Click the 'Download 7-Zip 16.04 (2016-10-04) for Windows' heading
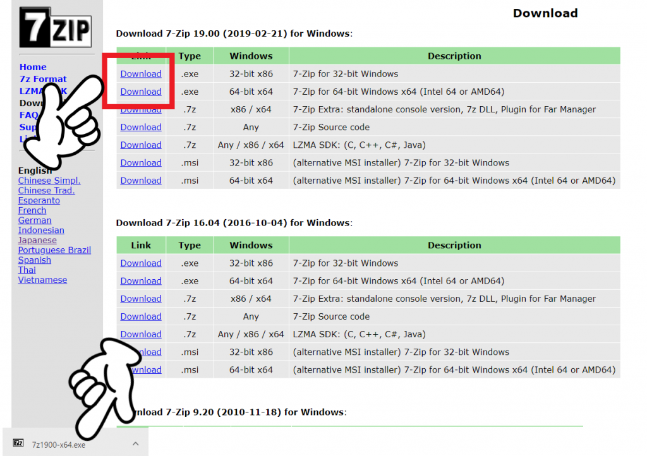Screen dimensions: 647x456 [x=234, y=223]
